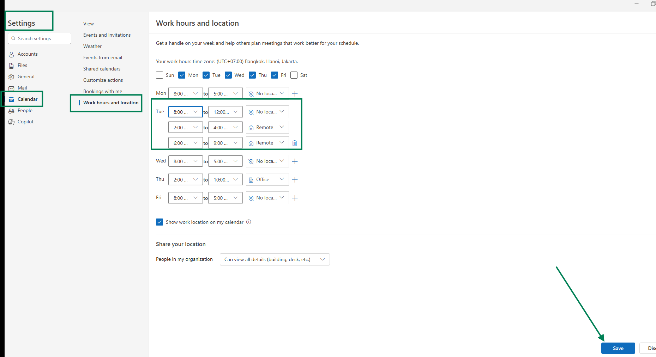Open the View calendar settings

[89, 24]
